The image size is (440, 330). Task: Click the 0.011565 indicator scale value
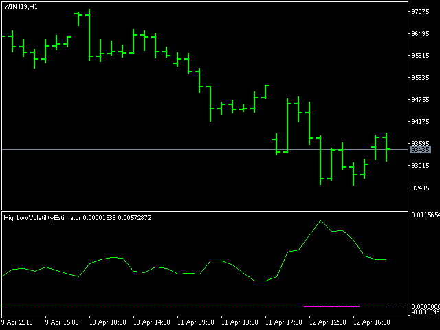pyautogui.click(x=425, y=215)
